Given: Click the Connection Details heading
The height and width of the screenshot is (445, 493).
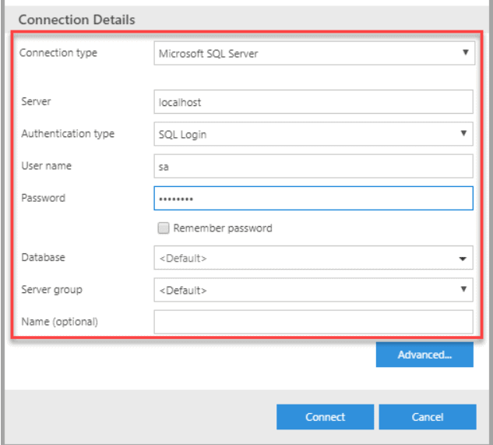Looking at the screenshot, I should coord(76,19).
